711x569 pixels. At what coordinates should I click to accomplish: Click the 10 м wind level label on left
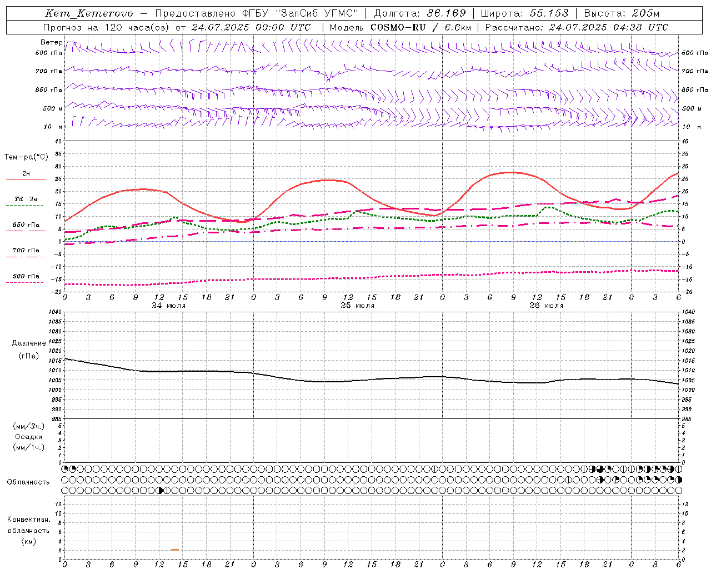pyautogui.click(x=53, y=127)
